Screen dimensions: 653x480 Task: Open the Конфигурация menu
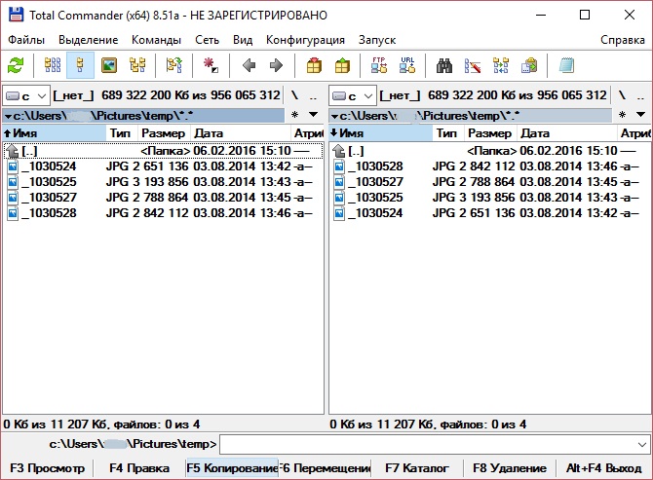click(x=305, y=40)
